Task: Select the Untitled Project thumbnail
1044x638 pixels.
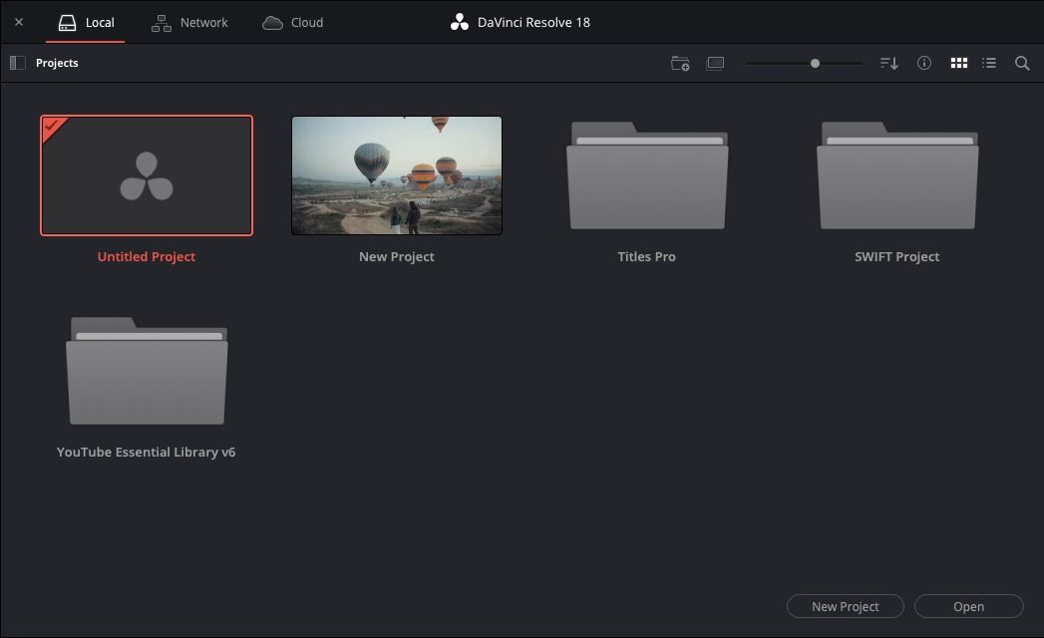Action: pyautogui.click(x=147, y=175)
